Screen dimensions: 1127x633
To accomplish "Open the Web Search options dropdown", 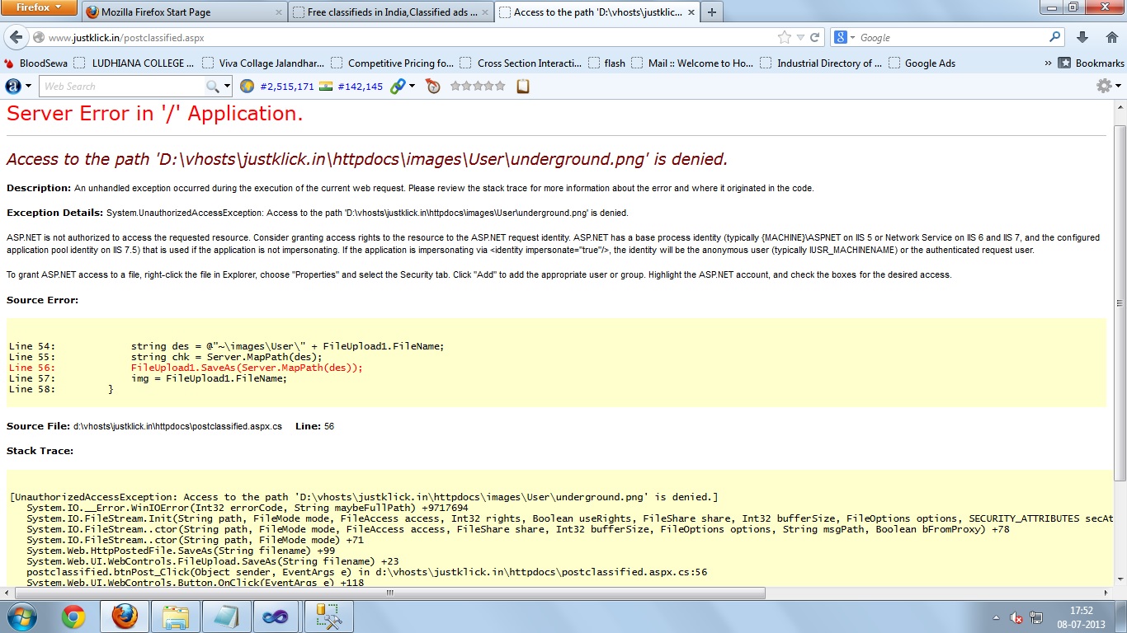I will pos(228,86).
